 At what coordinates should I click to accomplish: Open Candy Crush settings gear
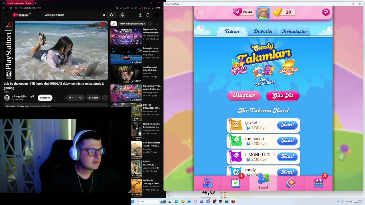[326, 12]
